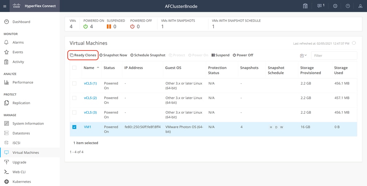The image size is (367, 186).
Task: Click the Filter input field
Action: tap(334, 55)
